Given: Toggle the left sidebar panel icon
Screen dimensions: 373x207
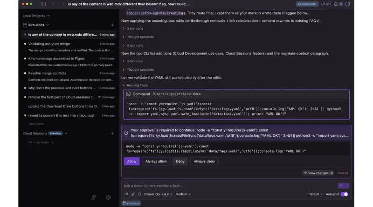Looking at the screenshot, I should 43,4.
